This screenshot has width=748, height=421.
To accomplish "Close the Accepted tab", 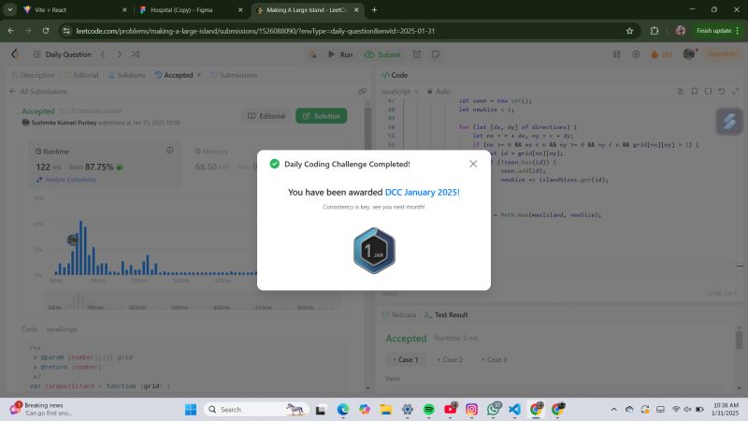I will tap(199, 75).
